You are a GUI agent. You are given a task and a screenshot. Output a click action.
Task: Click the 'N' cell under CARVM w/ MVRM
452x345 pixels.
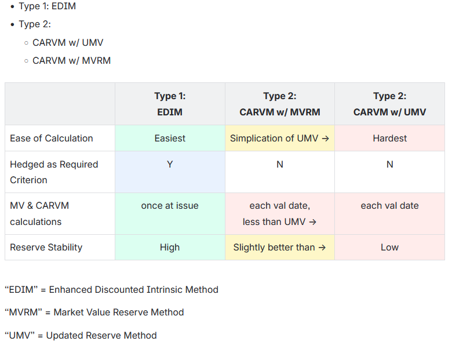click(x=280, y=172)
